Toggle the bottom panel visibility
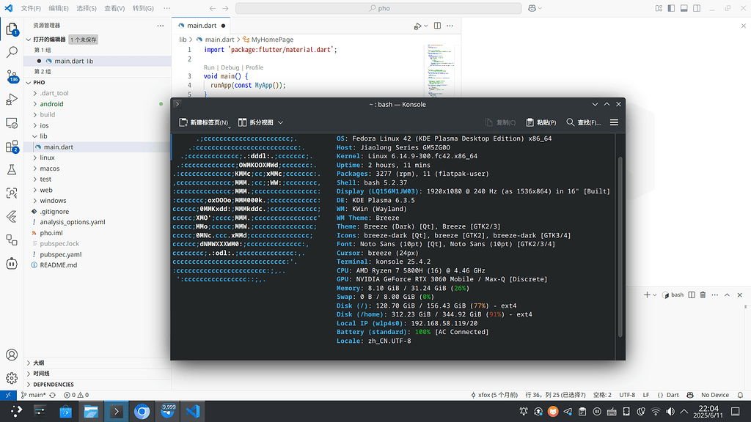The image size is (751, 422). 684,8
